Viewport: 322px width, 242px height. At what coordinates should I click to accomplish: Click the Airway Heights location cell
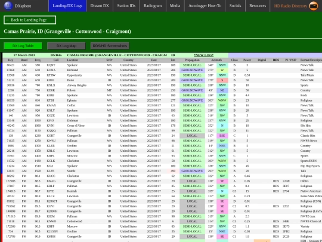(x=76, y=85)
